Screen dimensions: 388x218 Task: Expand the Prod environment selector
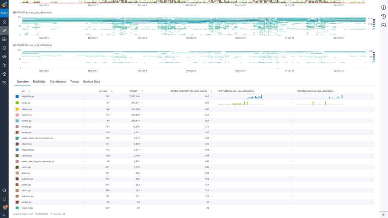pos(4,13)
